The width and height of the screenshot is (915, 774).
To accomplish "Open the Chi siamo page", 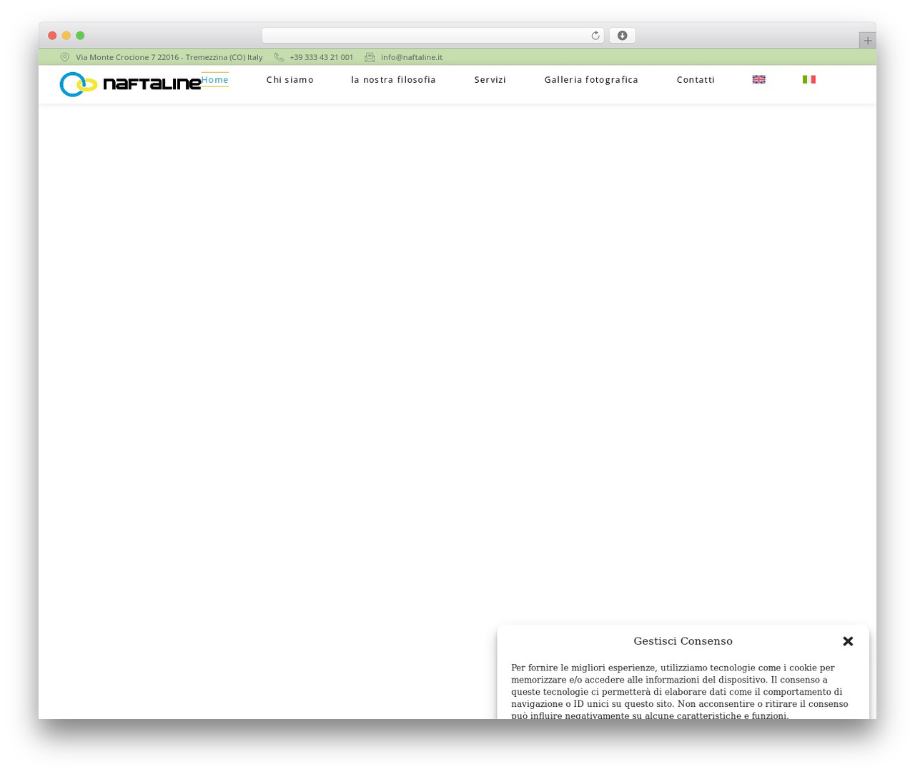I will point(290,79).
